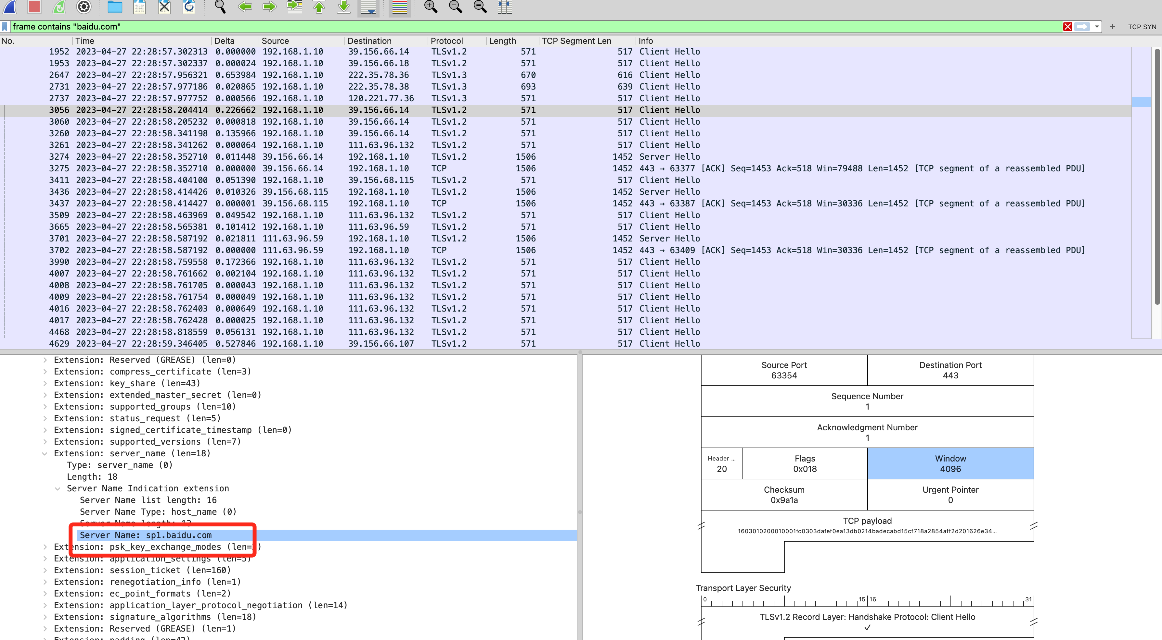Select the Server Name sp1.baidu.com field
1162x640 pixels.
146,535
